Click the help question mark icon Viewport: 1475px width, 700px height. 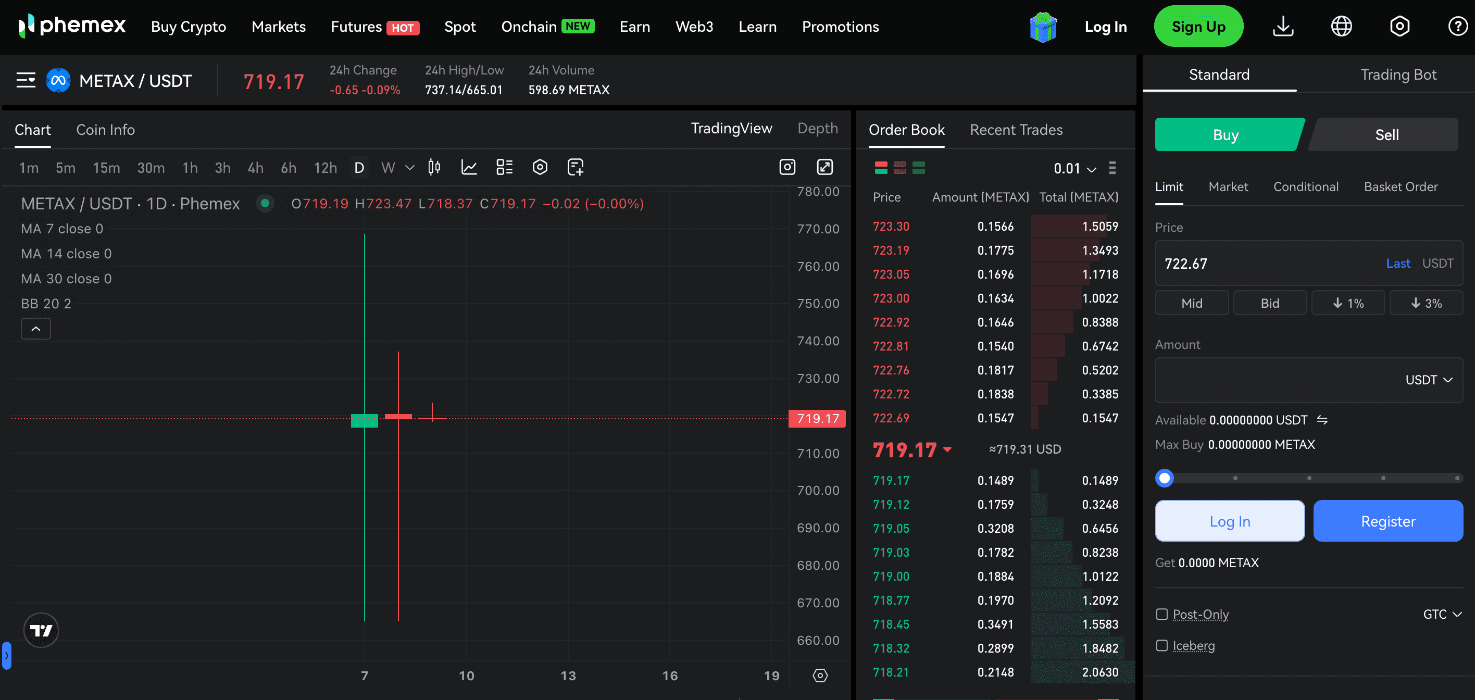click(1457, 27)
